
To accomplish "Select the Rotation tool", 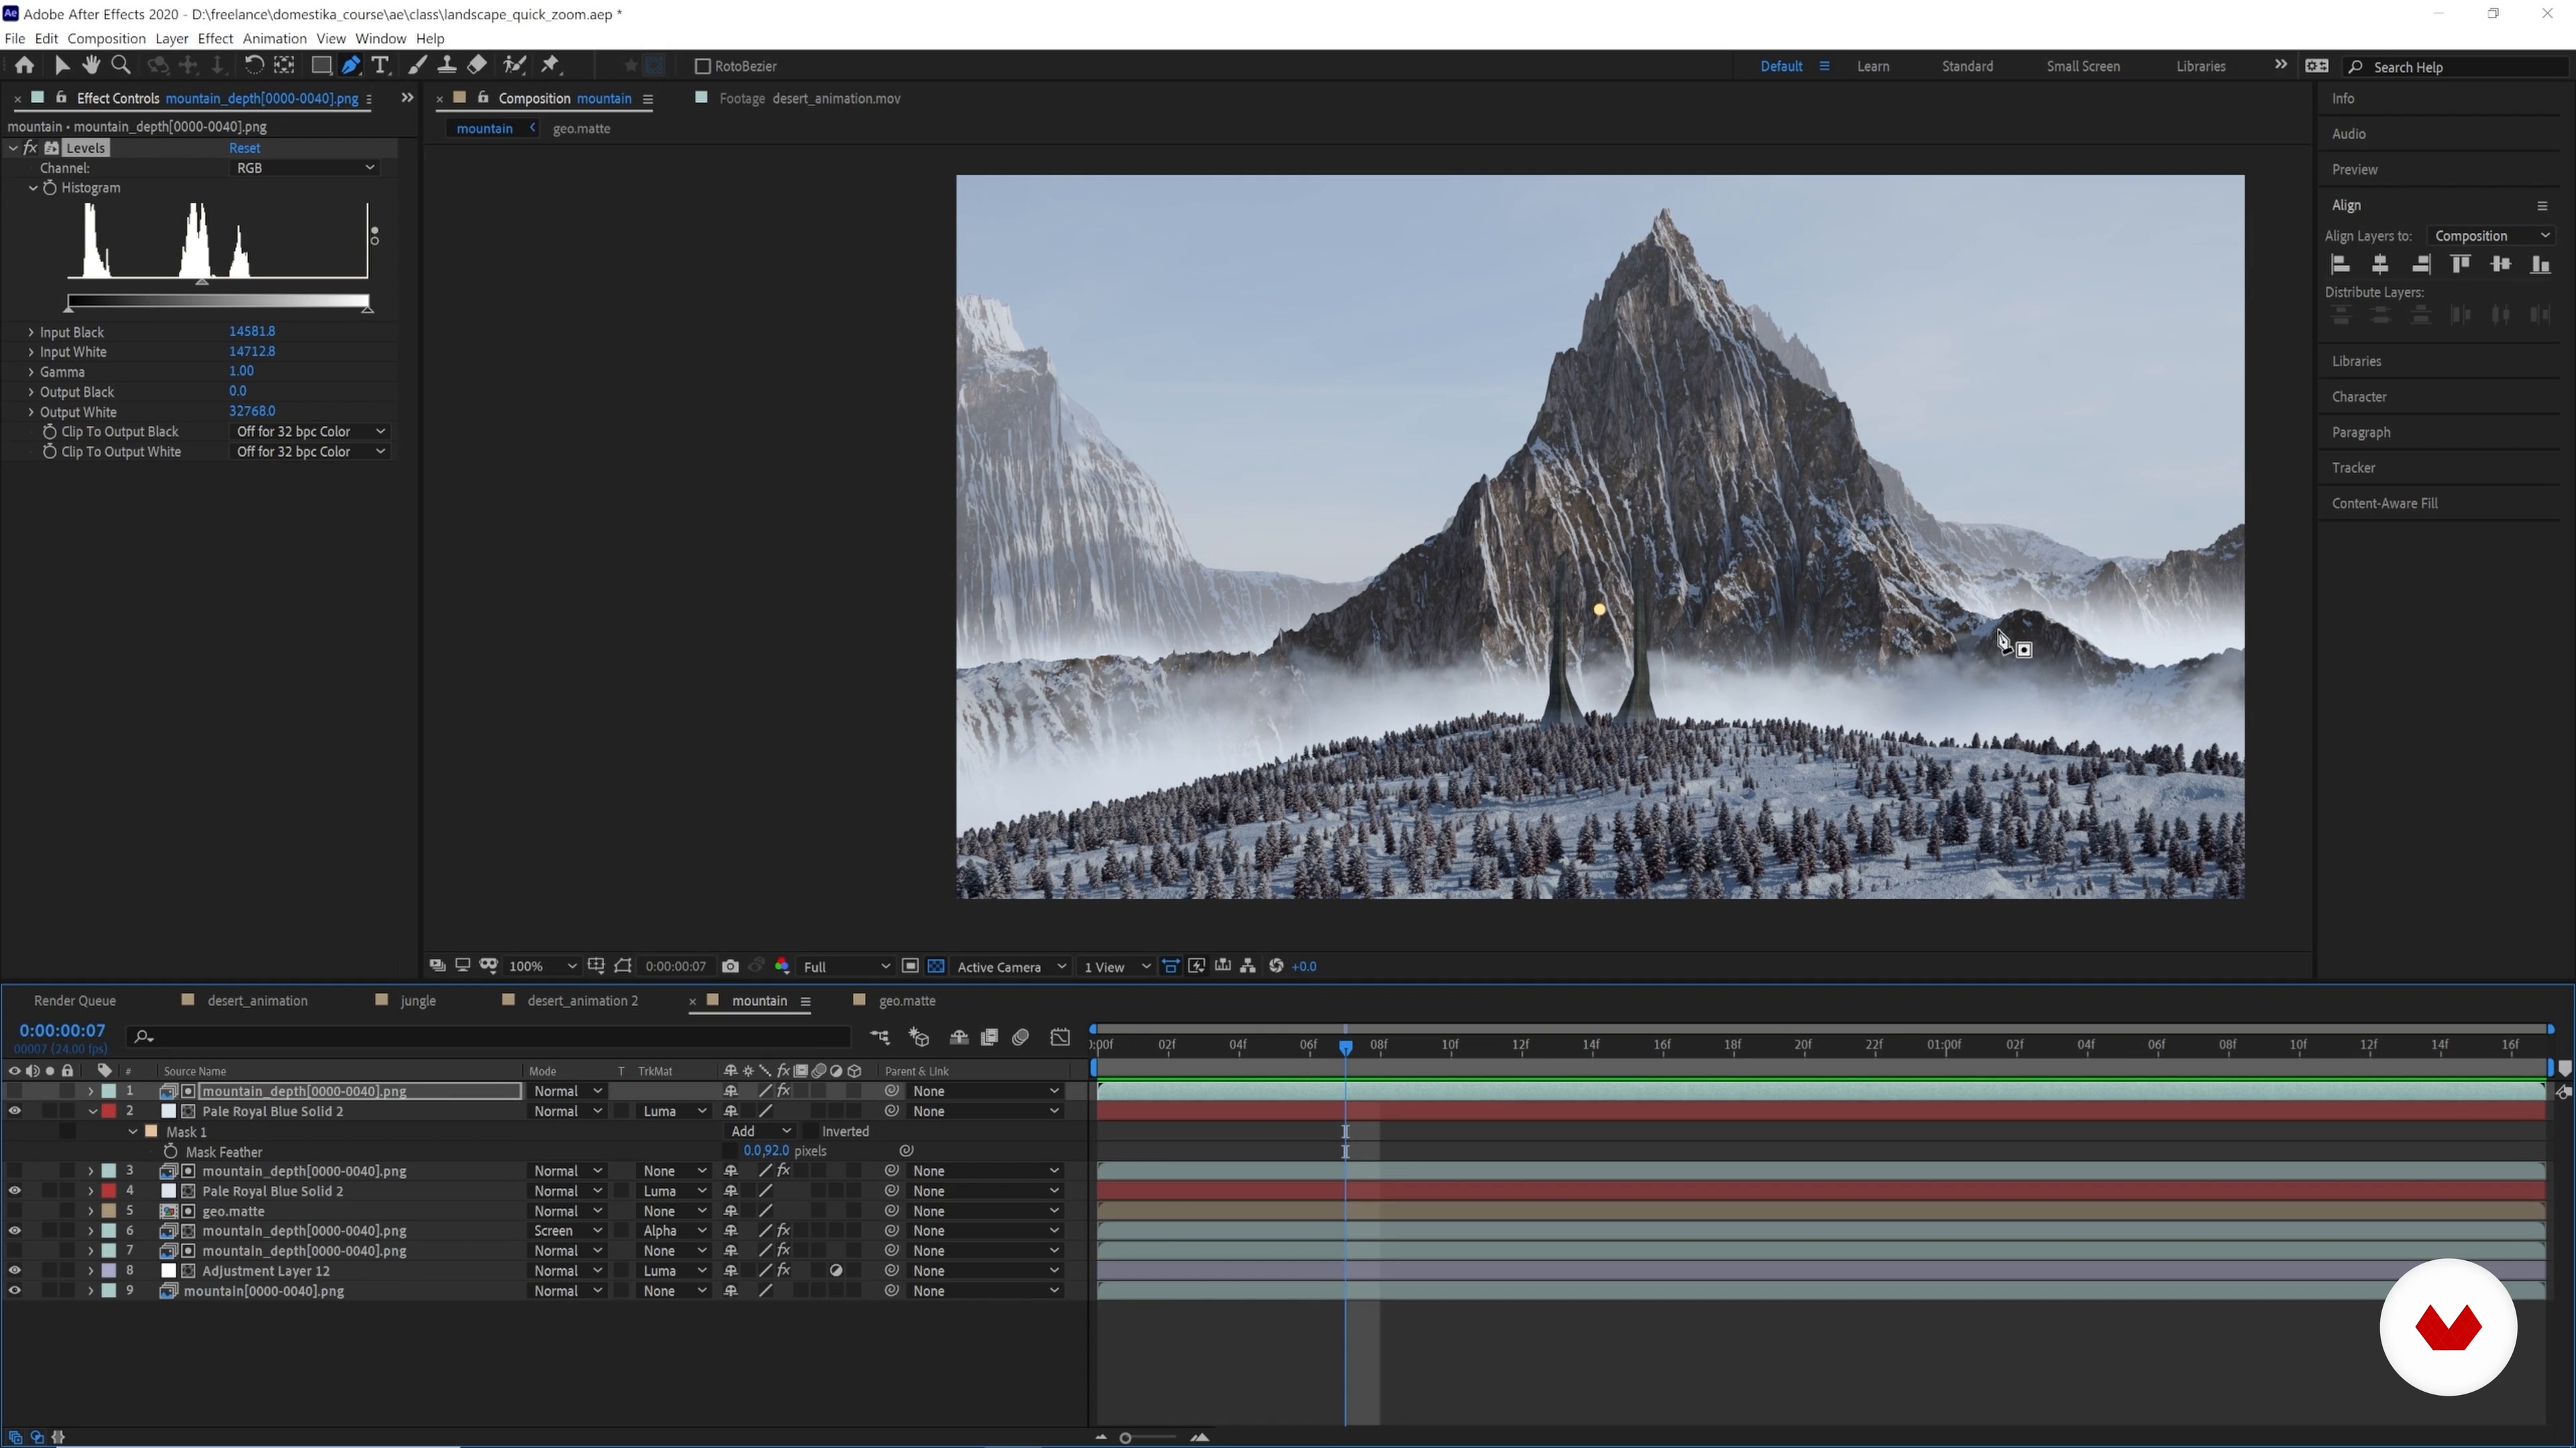I will (x=254, y=65).
